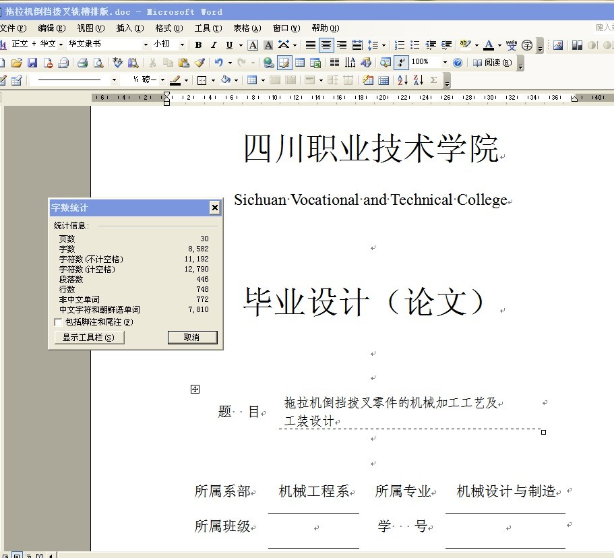Click the Table AutoFormat icon
The width and height of the screenshot is (614, 558).
[368, 80]
